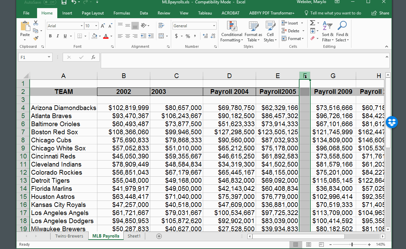The width and height of the screenshot is (406, 249).
Task: Toggle align left for cell text
Action: tap(120, 36)
